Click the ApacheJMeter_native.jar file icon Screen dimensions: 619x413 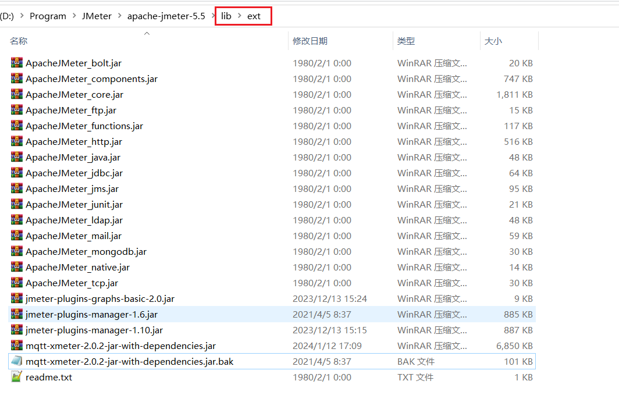click(x=16, y=268)
